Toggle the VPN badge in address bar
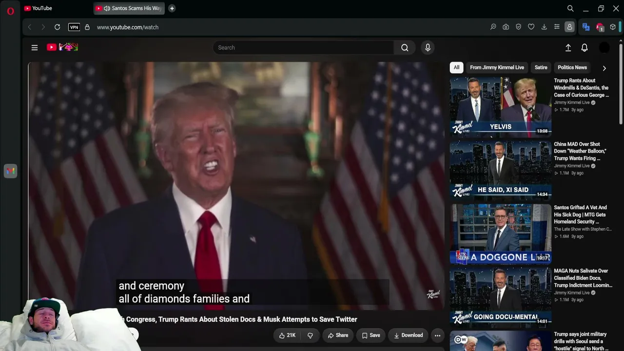Viewport: 624px width, 351px height. 74,27
